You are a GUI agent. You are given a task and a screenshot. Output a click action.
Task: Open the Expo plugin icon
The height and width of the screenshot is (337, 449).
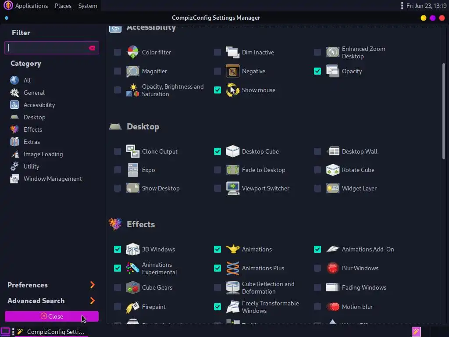coord(132,170)
